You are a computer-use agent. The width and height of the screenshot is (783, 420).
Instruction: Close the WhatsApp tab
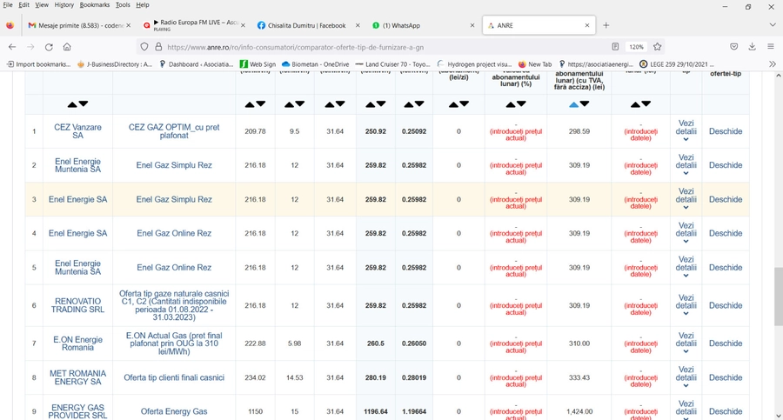click(x=472, y=25)
